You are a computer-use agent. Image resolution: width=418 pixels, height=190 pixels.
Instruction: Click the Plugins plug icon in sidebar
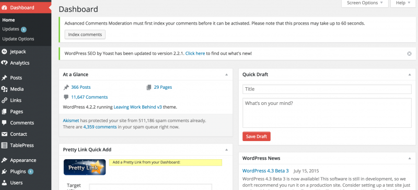point(4,172)
